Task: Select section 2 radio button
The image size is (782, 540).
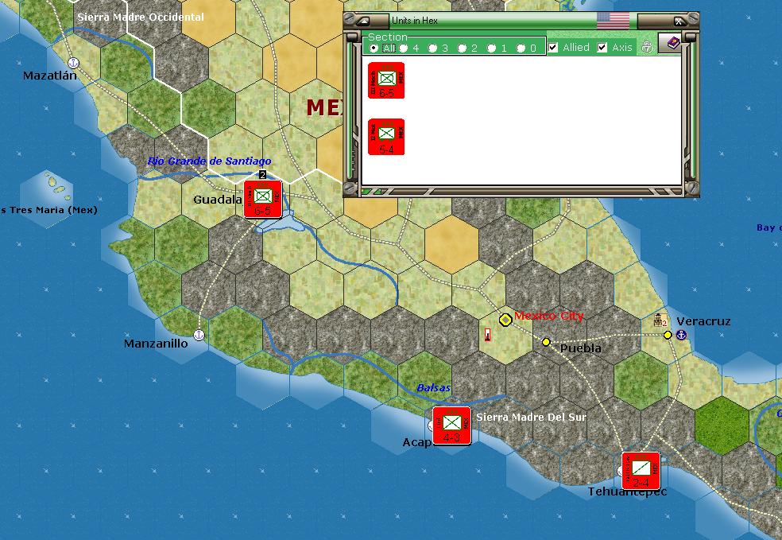Action: [x=462, y=48]
